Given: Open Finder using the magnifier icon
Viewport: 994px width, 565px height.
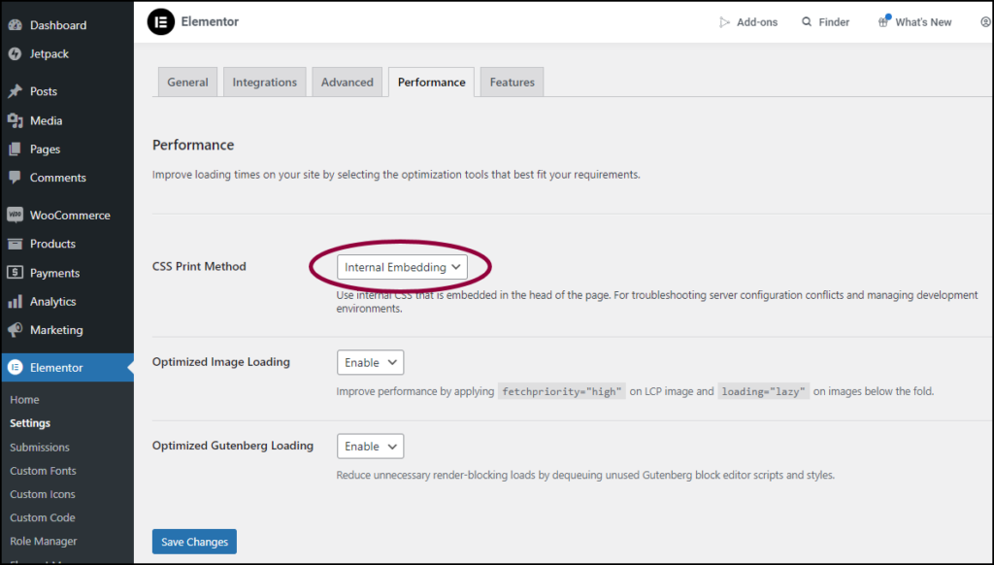Looking at the screenshot, I should pos(807,20).
